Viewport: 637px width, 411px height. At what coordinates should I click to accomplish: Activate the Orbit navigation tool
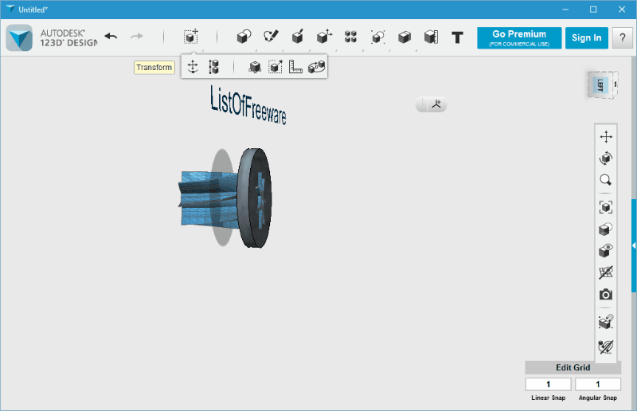[606, 159]
